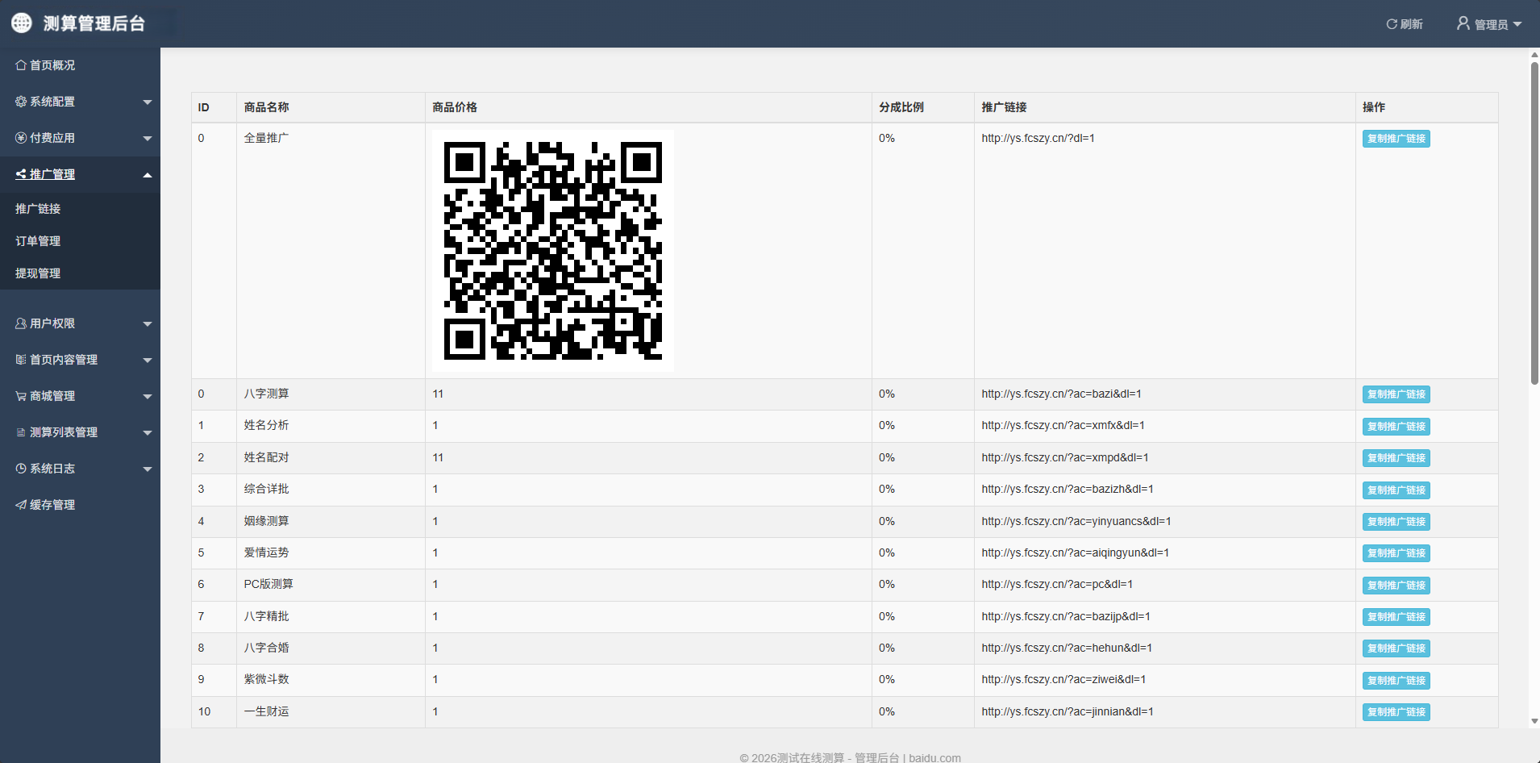This screenshot has width=1540, height=763.
Task: Click the yen icon beside 付费应用
Action: pyautogui.click(x=21, y=138)
